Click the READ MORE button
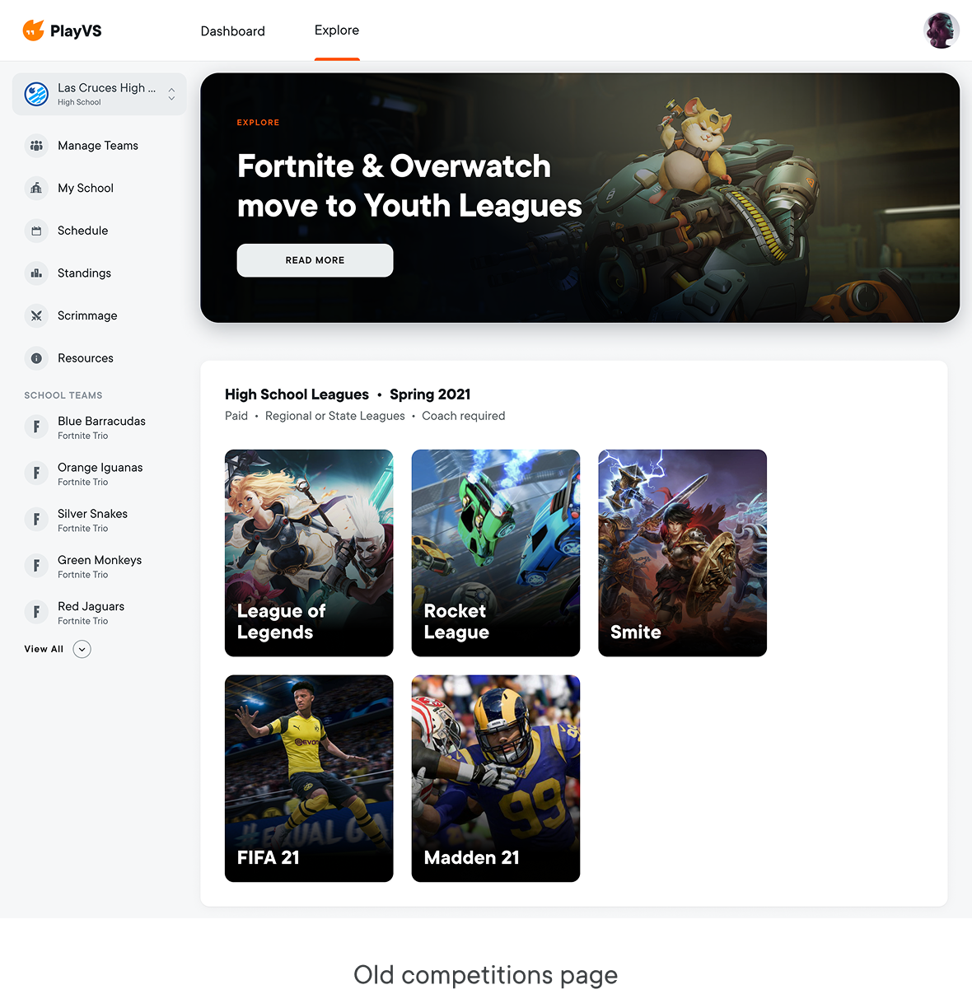Viewport: 972px width, 994px height. click(x=315, y=260)
